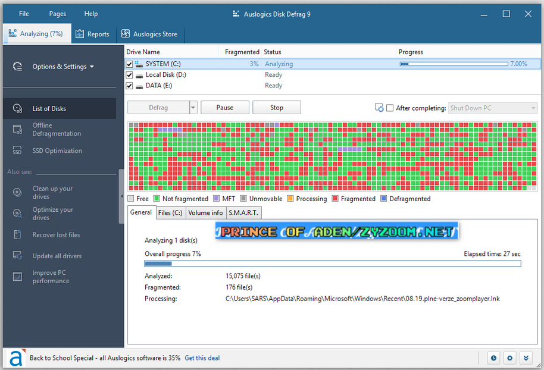Switch to the Reports tab
The width and height of the screenshot is (544, 370).
pyautogui.click(x=93, y=34)
